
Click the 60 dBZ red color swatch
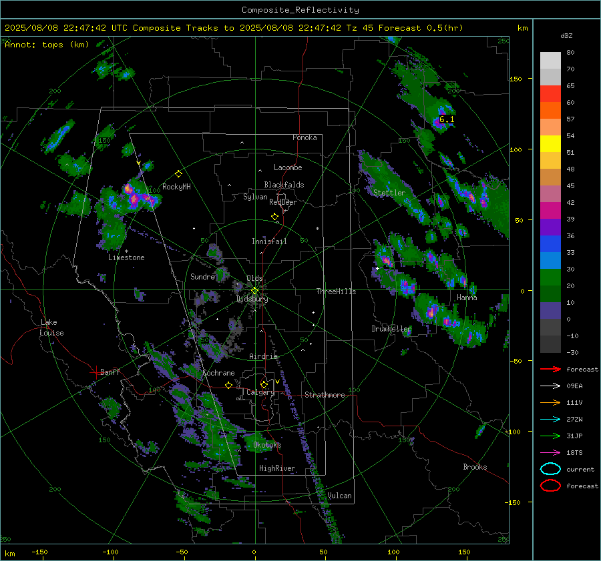tap(550, 93)
